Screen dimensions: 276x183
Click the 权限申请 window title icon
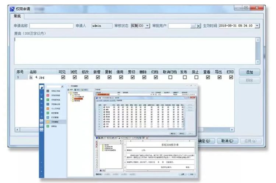click(12, 8)
